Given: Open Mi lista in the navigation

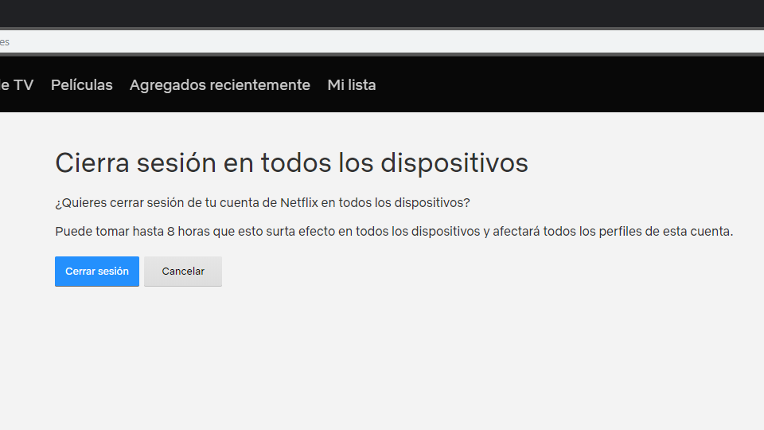Looking at the screenshot, I should coord(351,85).
